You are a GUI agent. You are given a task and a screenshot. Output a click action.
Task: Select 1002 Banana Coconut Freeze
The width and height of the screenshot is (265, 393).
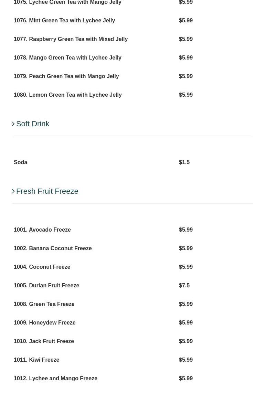[53, 248]
